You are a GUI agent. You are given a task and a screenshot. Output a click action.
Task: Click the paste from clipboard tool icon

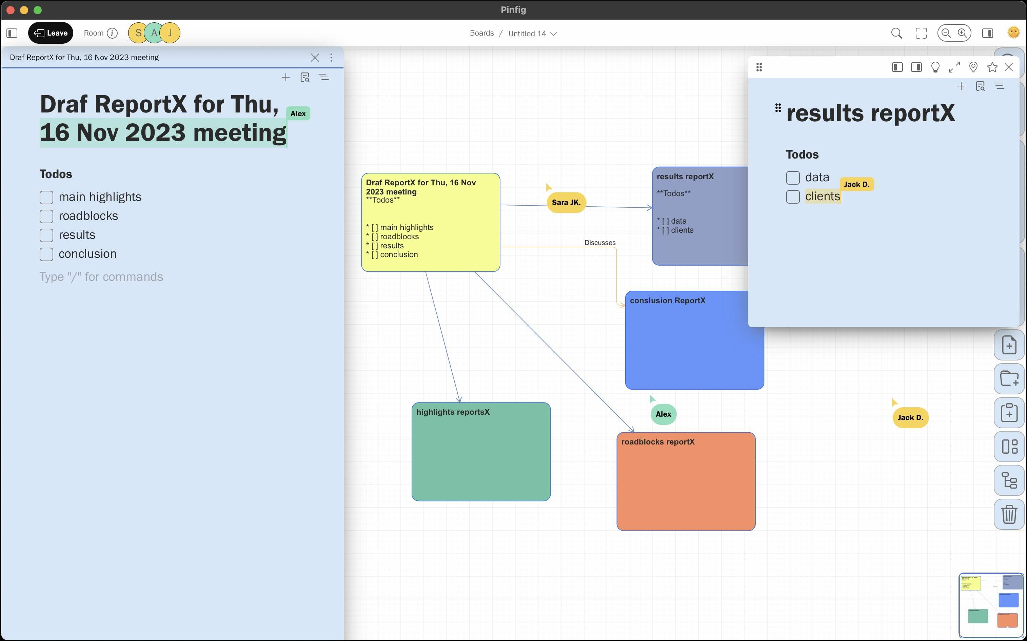click(x=1009, y=413)
